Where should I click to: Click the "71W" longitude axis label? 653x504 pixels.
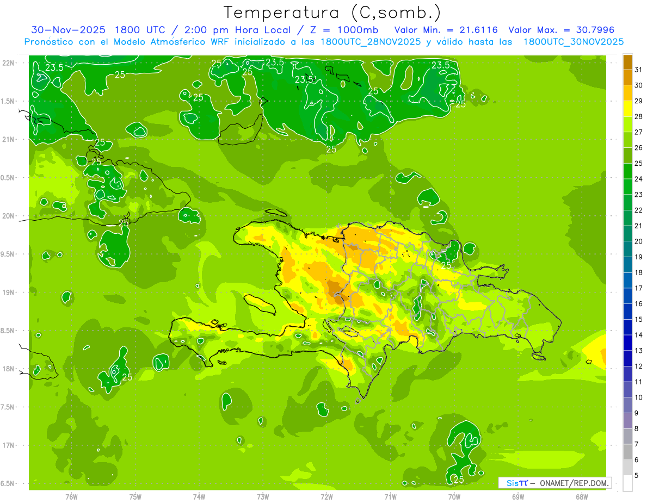tap(390, 497)
